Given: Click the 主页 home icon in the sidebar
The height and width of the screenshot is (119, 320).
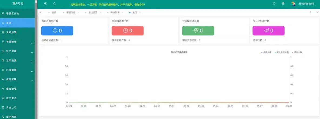Looking at the screenshot, I should (3, 23).
